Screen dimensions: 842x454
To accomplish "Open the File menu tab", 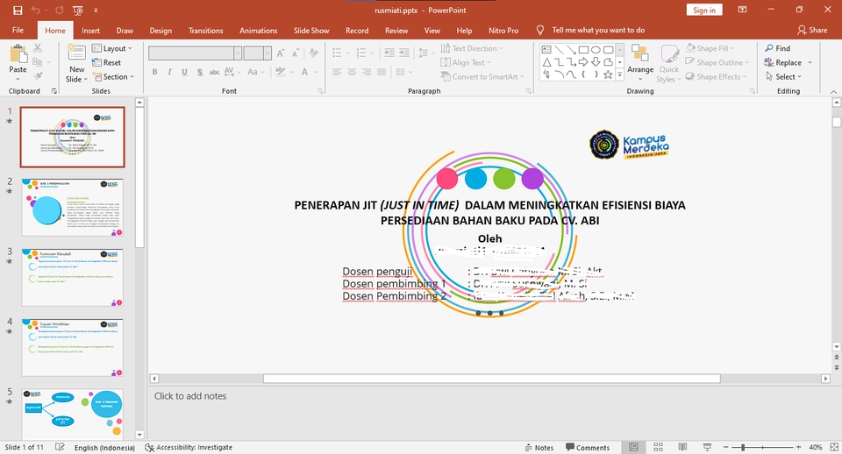I will click(x=18, y=30).
